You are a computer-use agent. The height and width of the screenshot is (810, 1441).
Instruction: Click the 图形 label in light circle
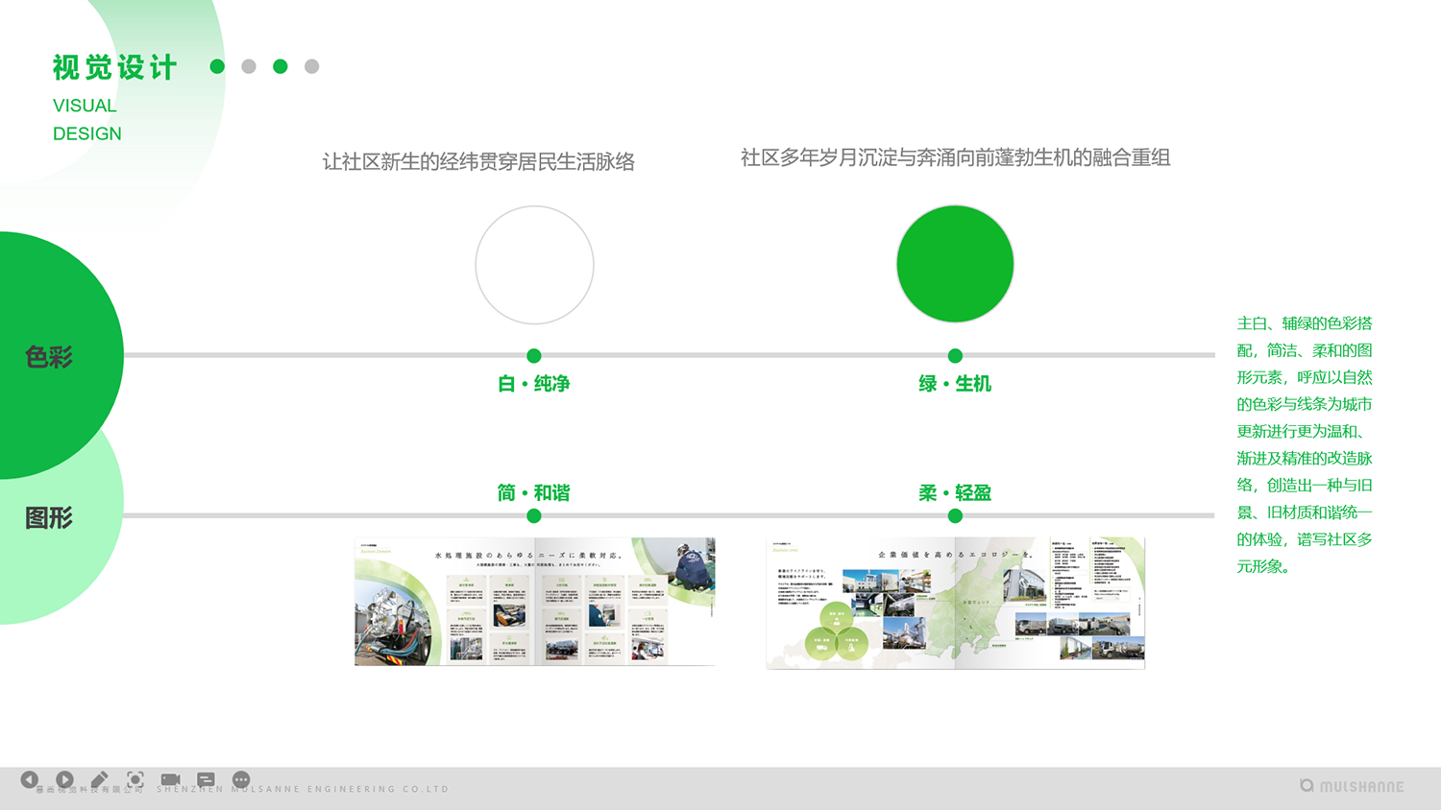49,518
